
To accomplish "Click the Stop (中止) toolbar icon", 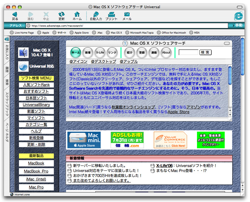I will [x=46, y=15].
